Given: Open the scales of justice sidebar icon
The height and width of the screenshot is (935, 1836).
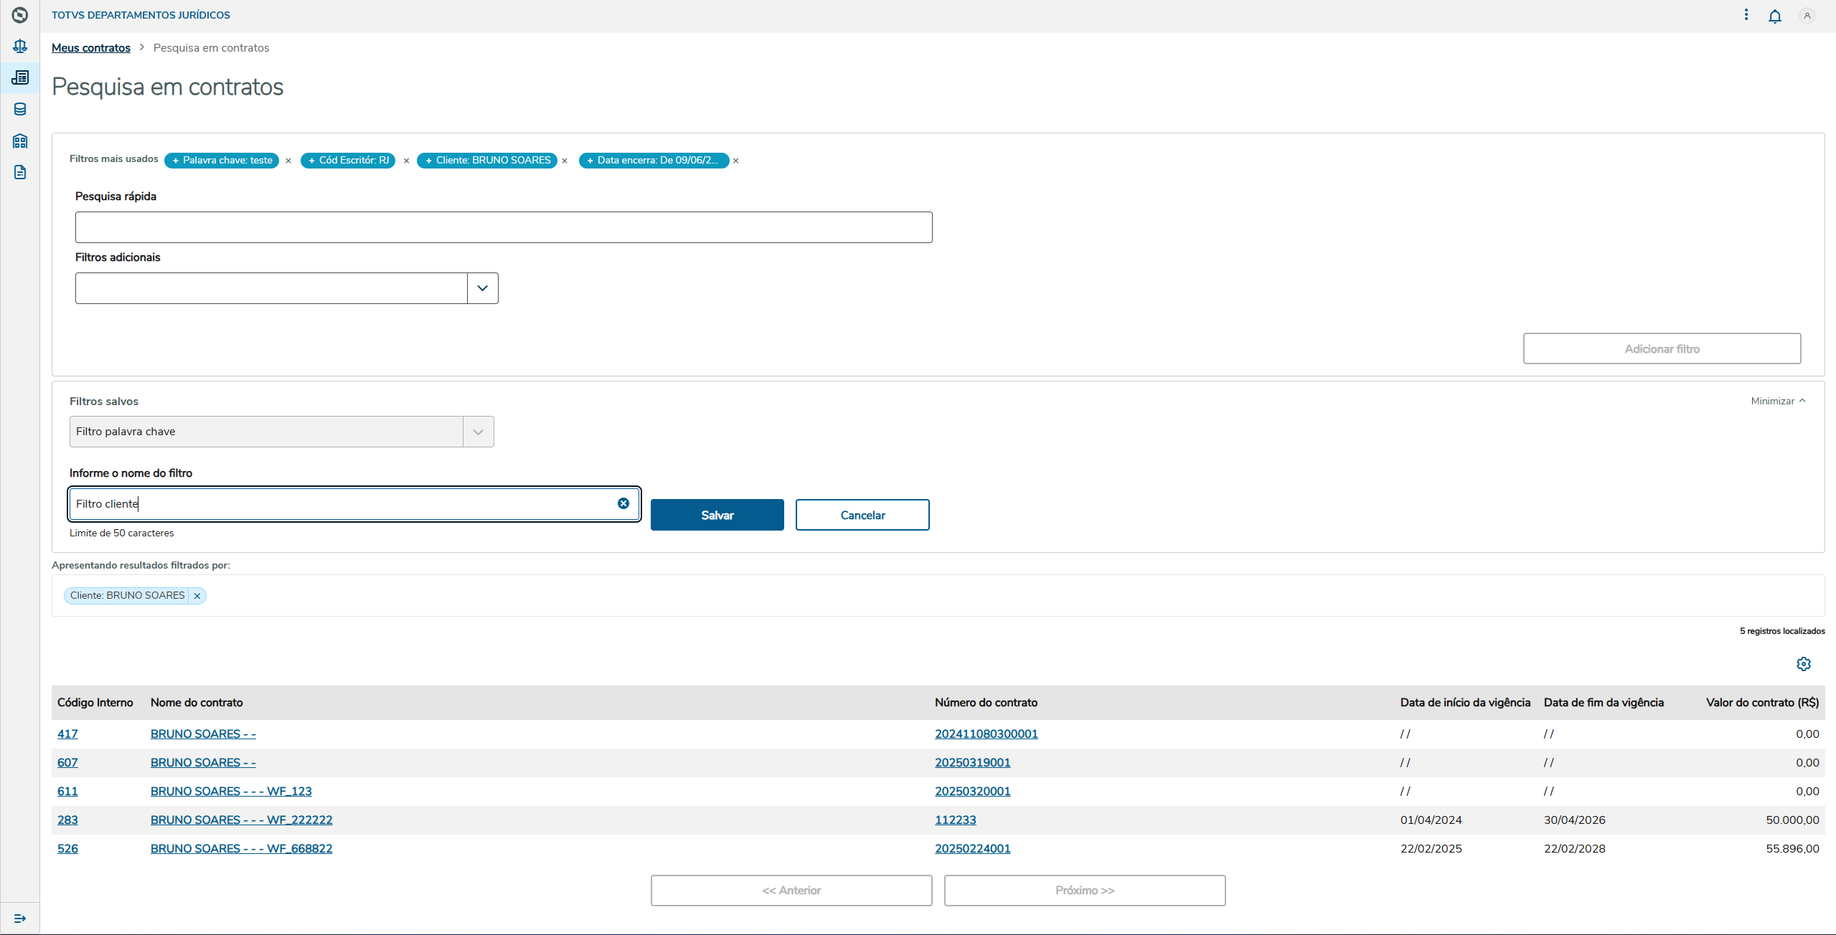Looking at the screenshot, I should point(20,47).
